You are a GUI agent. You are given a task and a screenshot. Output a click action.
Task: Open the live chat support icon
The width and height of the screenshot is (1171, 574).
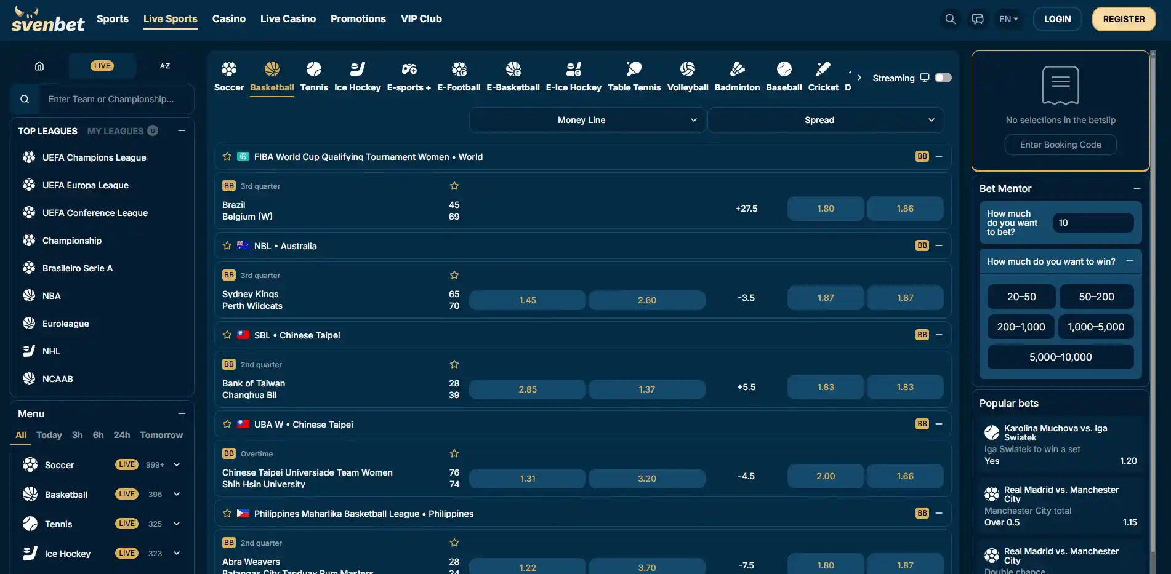coord(977,19)
